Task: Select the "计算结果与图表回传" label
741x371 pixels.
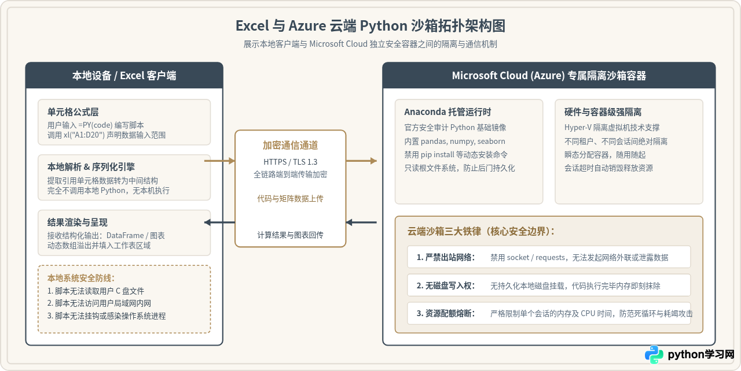Action: (290, 235)
